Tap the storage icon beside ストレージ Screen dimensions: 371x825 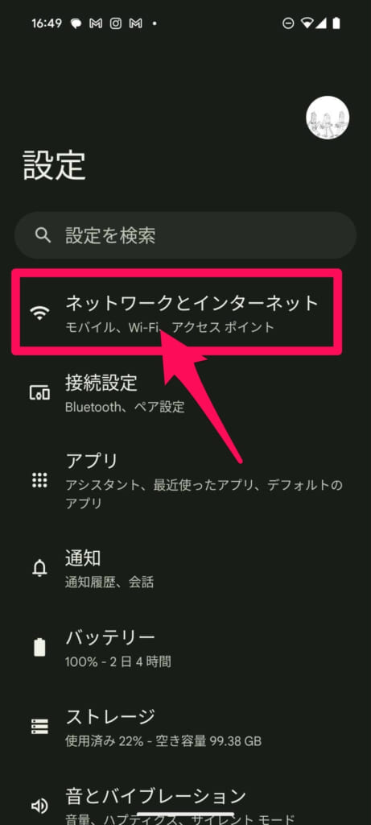[40, 727]
